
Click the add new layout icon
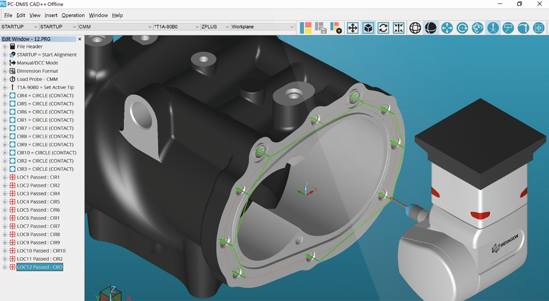(336, 28)
